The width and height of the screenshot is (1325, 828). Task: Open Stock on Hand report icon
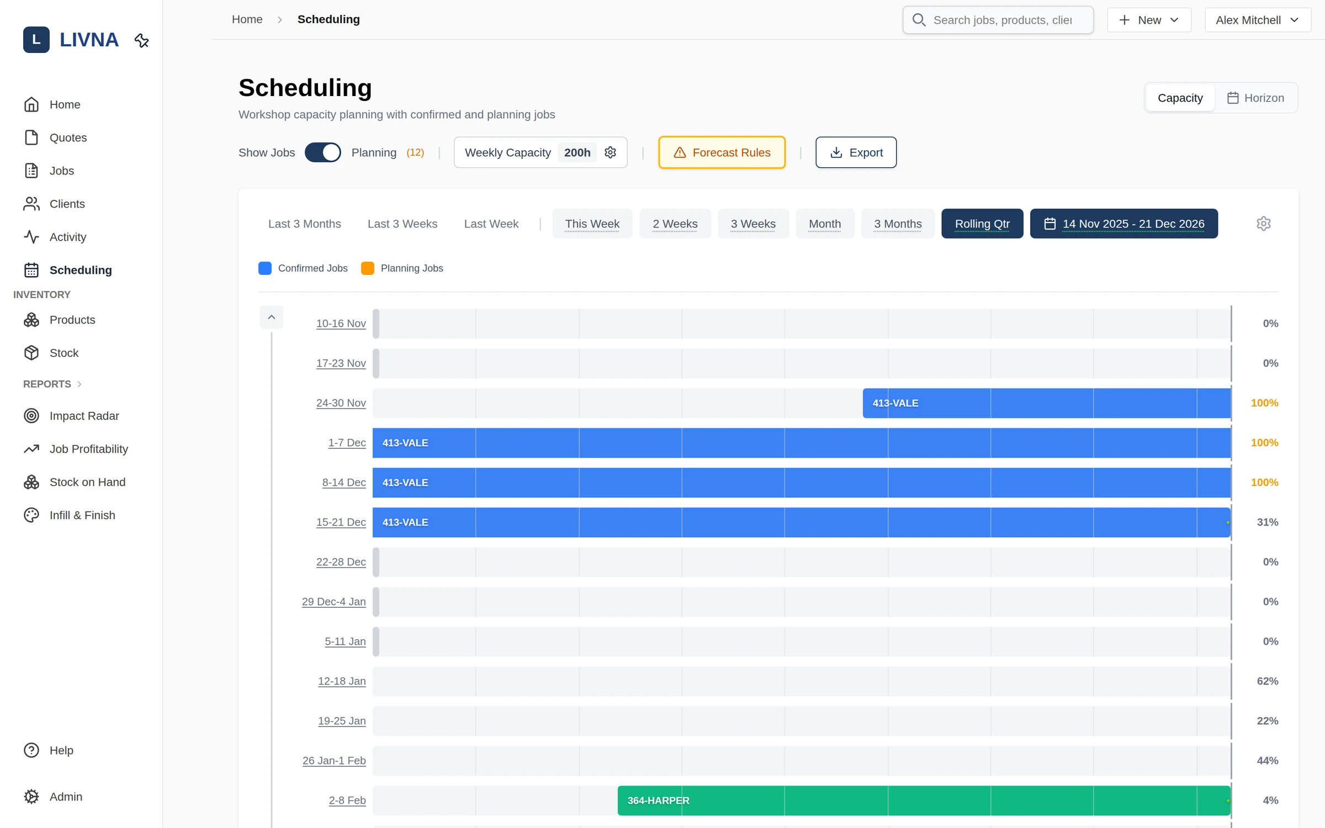[31, 482]
